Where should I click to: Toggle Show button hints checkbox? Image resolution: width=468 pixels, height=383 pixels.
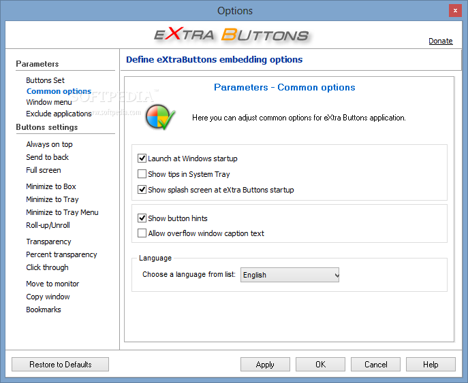pos(142,218)
